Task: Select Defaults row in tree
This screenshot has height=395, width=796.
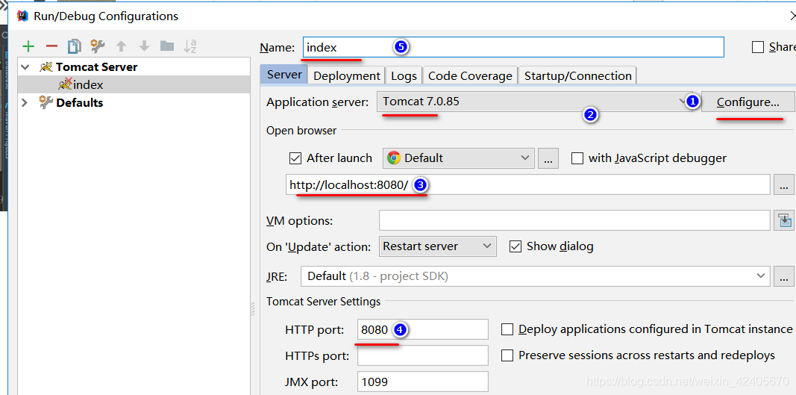Action: pos(134,103)
